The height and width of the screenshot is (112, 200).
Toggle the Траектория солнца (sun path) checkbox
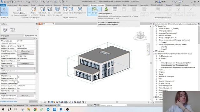[18, 66]
